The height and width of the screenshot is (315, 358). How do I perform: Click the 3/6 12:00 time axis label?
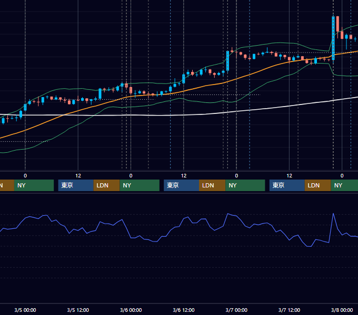pos(184,310)
